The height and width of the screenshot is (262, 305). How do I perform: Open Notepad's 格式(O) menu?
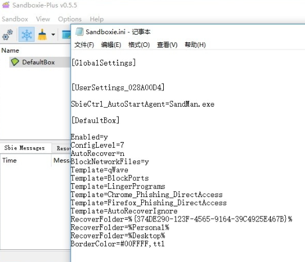(139, 45)
